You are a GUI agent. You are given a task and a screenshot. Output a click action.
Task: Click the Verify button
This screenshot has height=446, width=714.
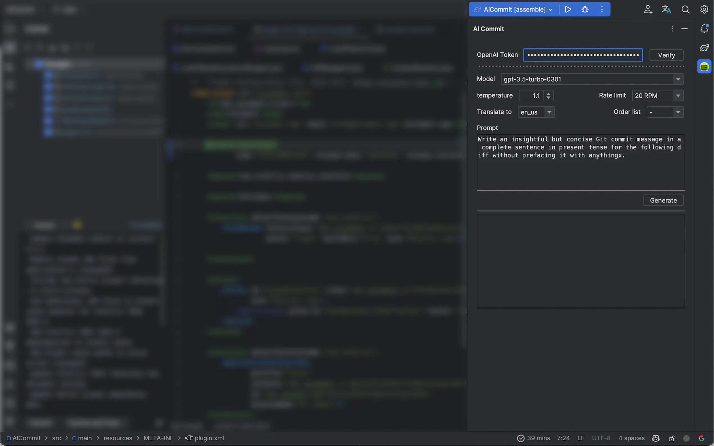click(x=666, y=55)
